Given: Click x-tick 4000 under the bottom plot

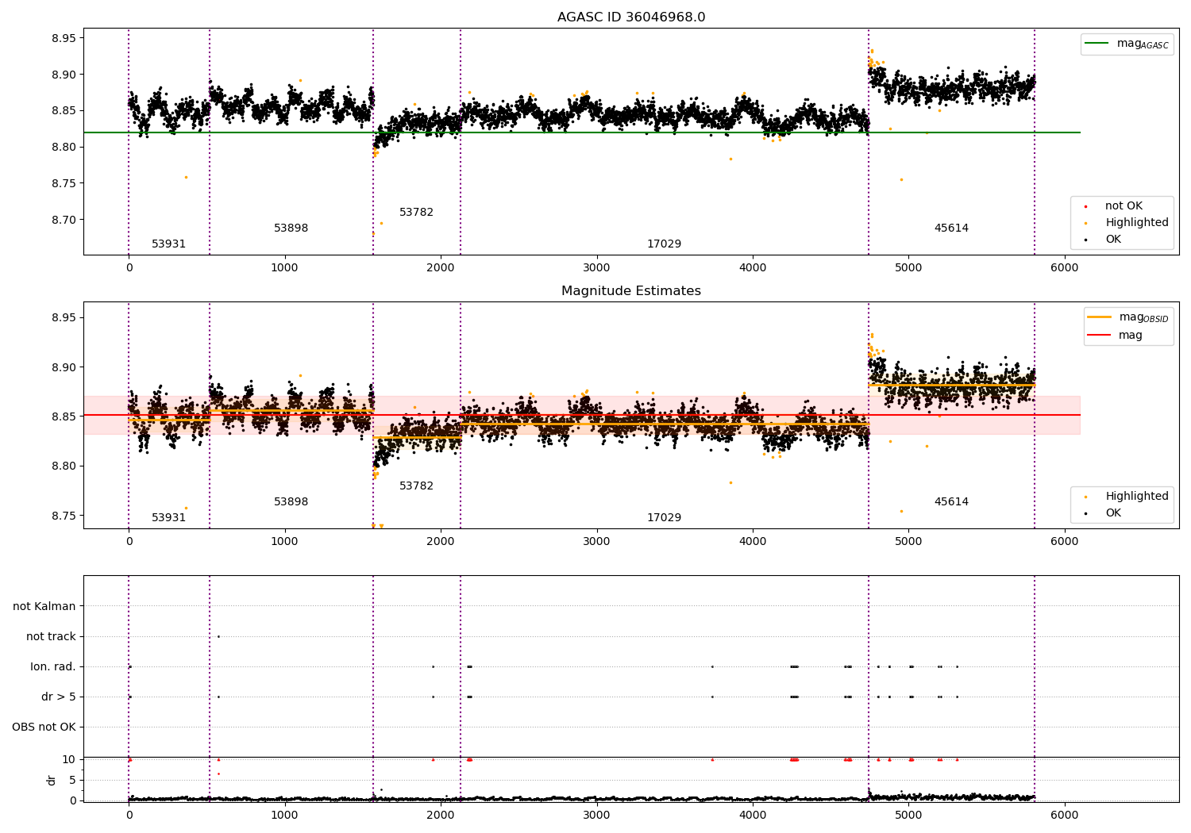Looking at the screenshot, I should pyautogui.click(x=753, y=815).
